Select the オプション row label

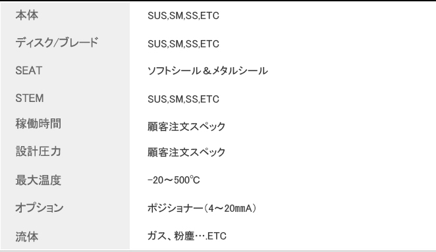(40, 208)
